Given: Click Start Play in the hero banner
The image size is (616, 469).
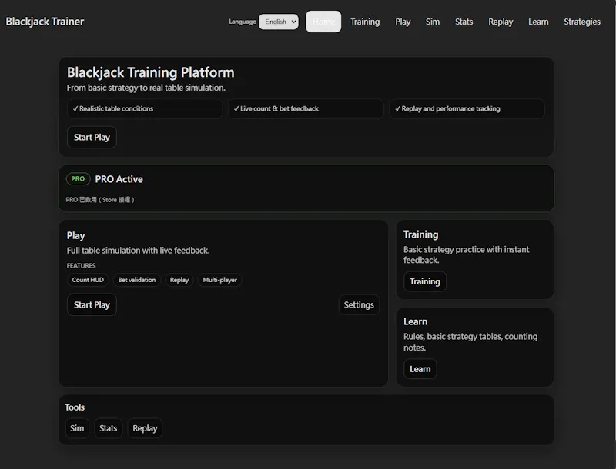Looking at the screenshot, I should pyautogui.click(x=92, y=138).
